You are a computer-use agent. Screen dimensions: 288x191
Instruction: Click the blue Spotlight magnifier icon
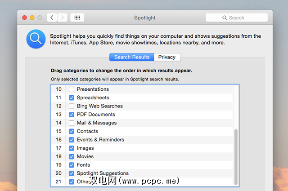pos(36,39)
